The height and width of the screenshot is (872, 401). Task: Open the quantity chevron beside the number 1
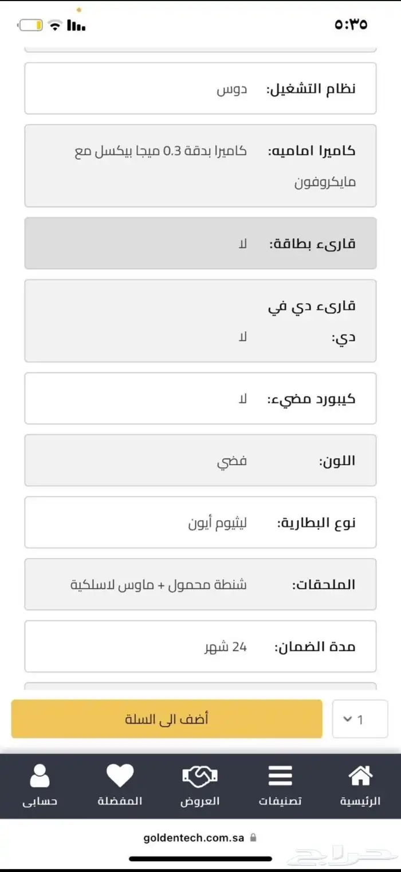[x=348, y=719]
